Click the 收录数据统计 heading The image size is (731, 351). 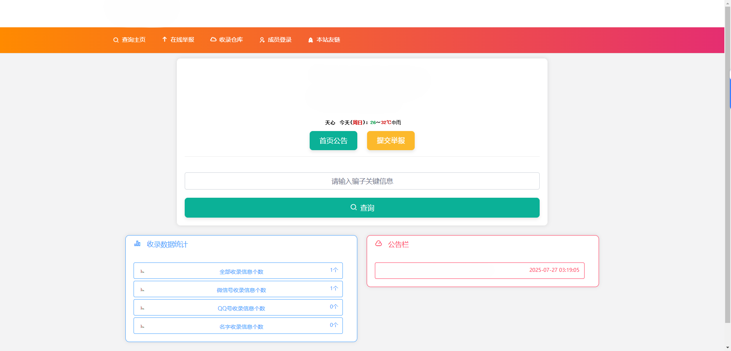[167, 245]
